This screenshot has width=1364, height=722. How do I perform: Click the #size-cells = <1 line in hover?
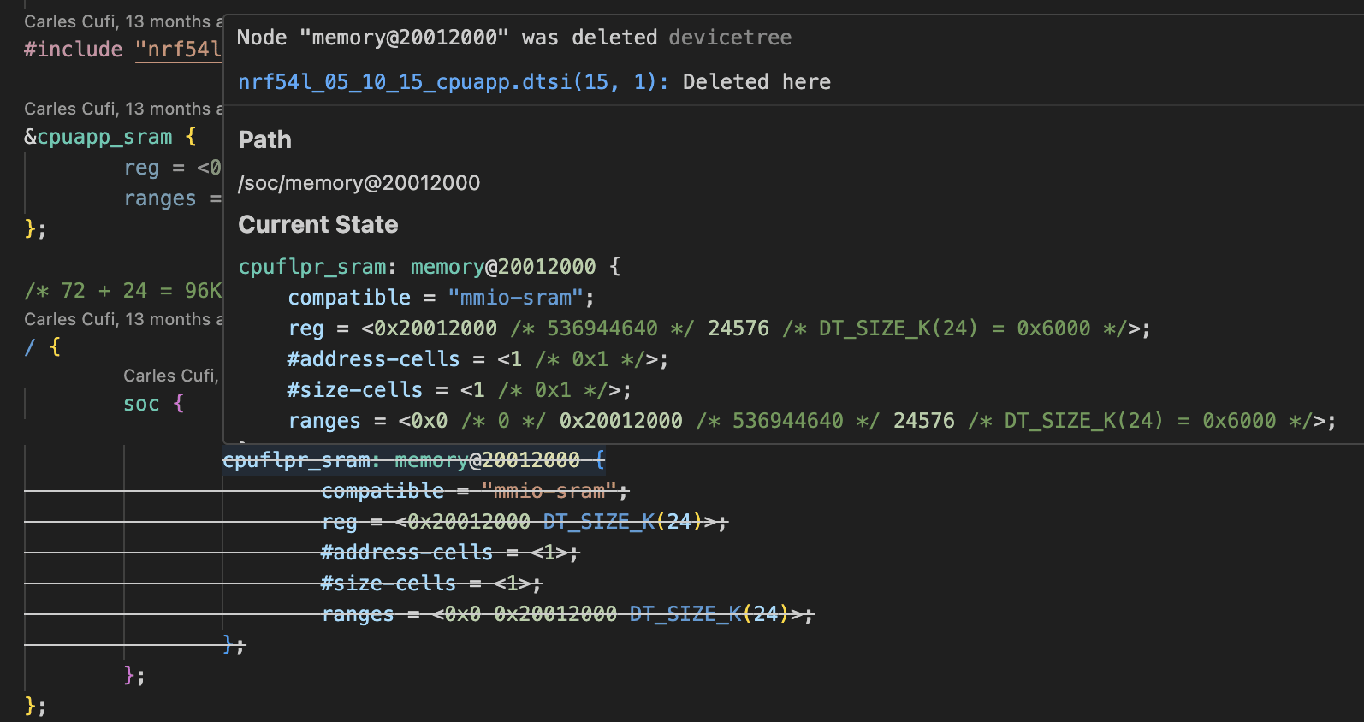point(460,390)
